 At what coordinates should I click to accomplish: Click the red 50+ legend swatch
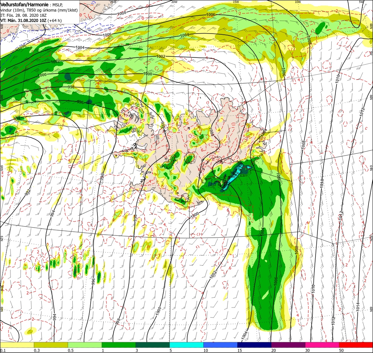coord(356,345)
